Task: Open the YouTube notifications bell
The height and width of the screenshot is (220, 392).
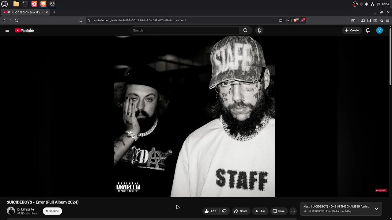Action: [367, 30]
